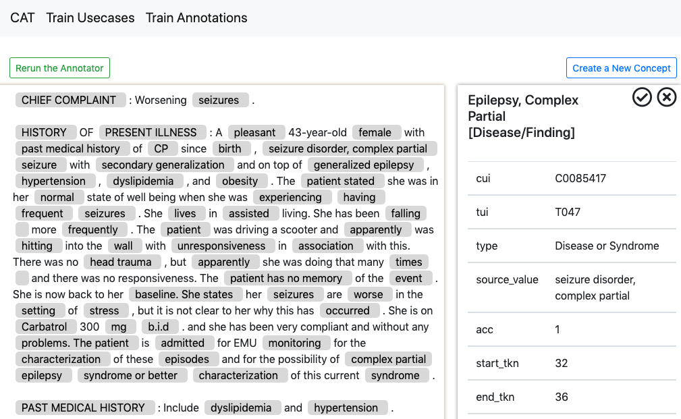This screenshot has height=419, width=681.
Task: Select the mg annotation
Action: point(120,327)
